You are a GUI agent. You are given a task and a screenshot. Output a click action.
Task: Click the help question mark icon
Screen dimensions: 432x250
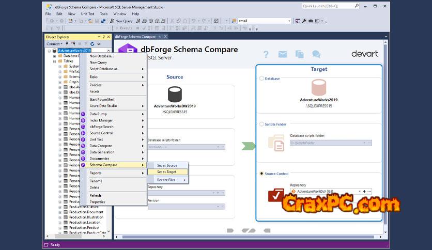coord(266,54)
